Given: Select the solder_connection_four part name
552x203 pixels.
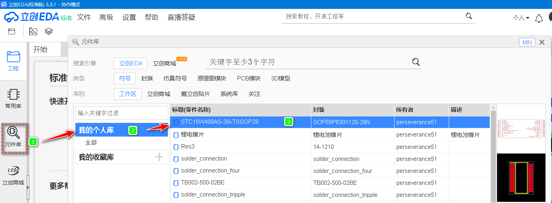Looking at the screenshot, I should [x=210, y=171].
